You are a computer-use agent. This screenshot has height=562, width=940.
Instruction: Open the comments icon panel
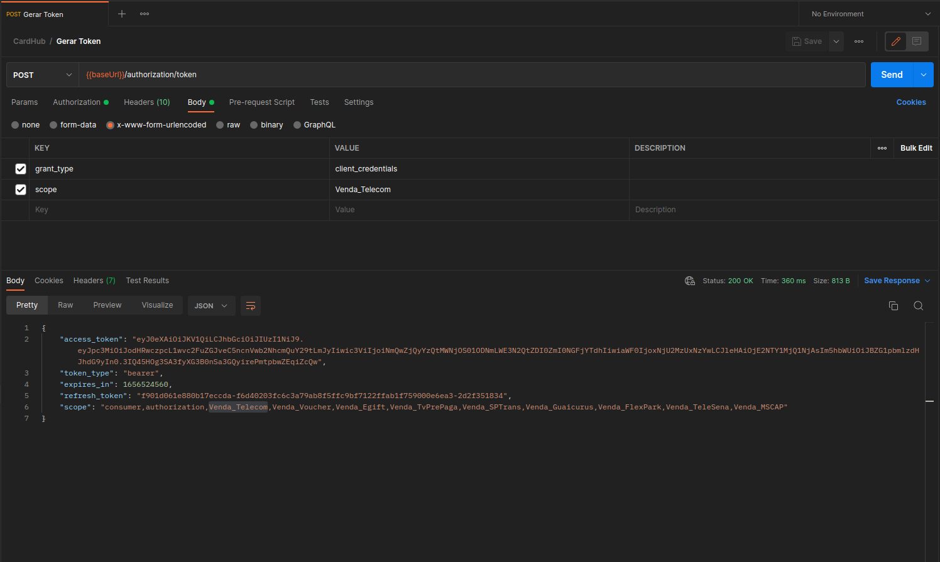click(917, 41)
